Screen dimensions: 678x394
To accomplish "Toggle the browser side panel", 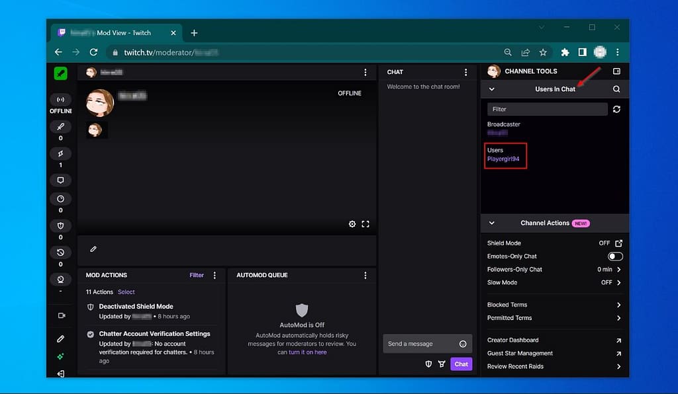I will click(583, 52).
